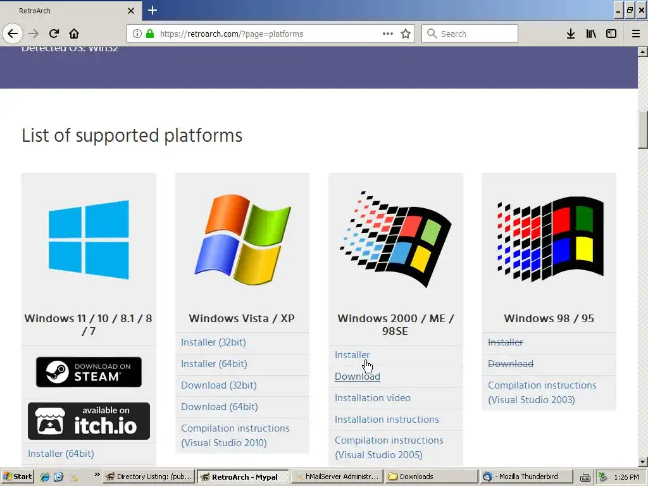This screenshot has height=486, width=648.
Task: Click the green secure connection padlock
Action: coord(150,34)
